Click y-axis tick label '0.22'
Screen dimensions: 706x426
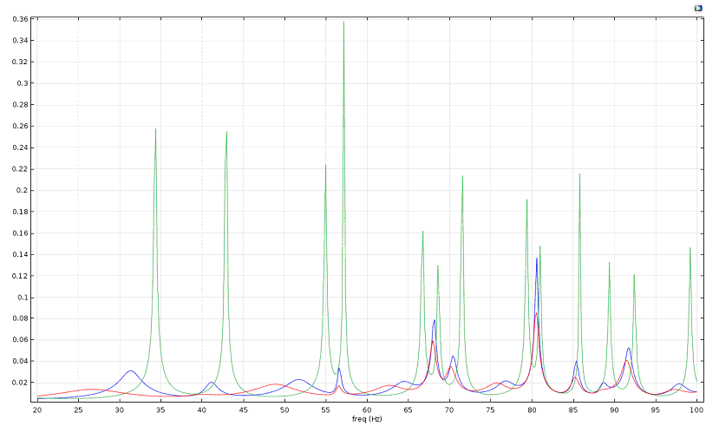[x=20, y=169]
